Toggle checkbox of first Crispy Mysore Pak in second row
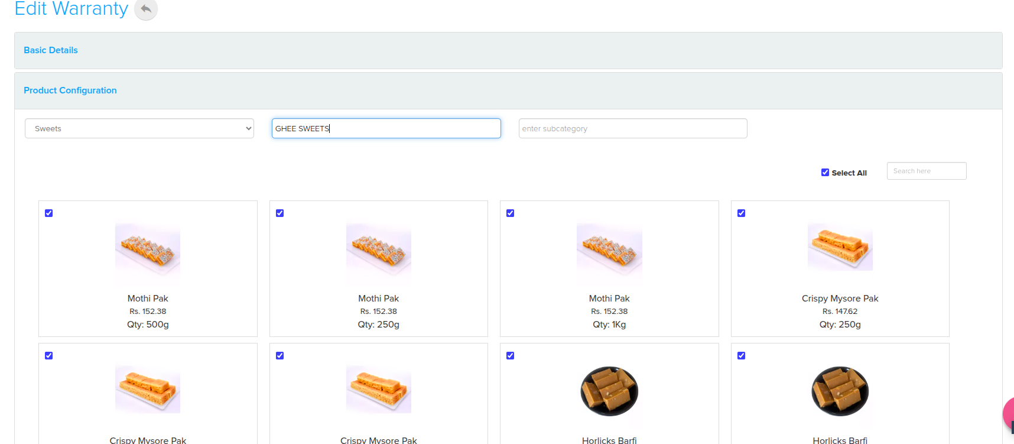Image resolution: width=1014 pixels, height=444 pixels. pos(49,355)
